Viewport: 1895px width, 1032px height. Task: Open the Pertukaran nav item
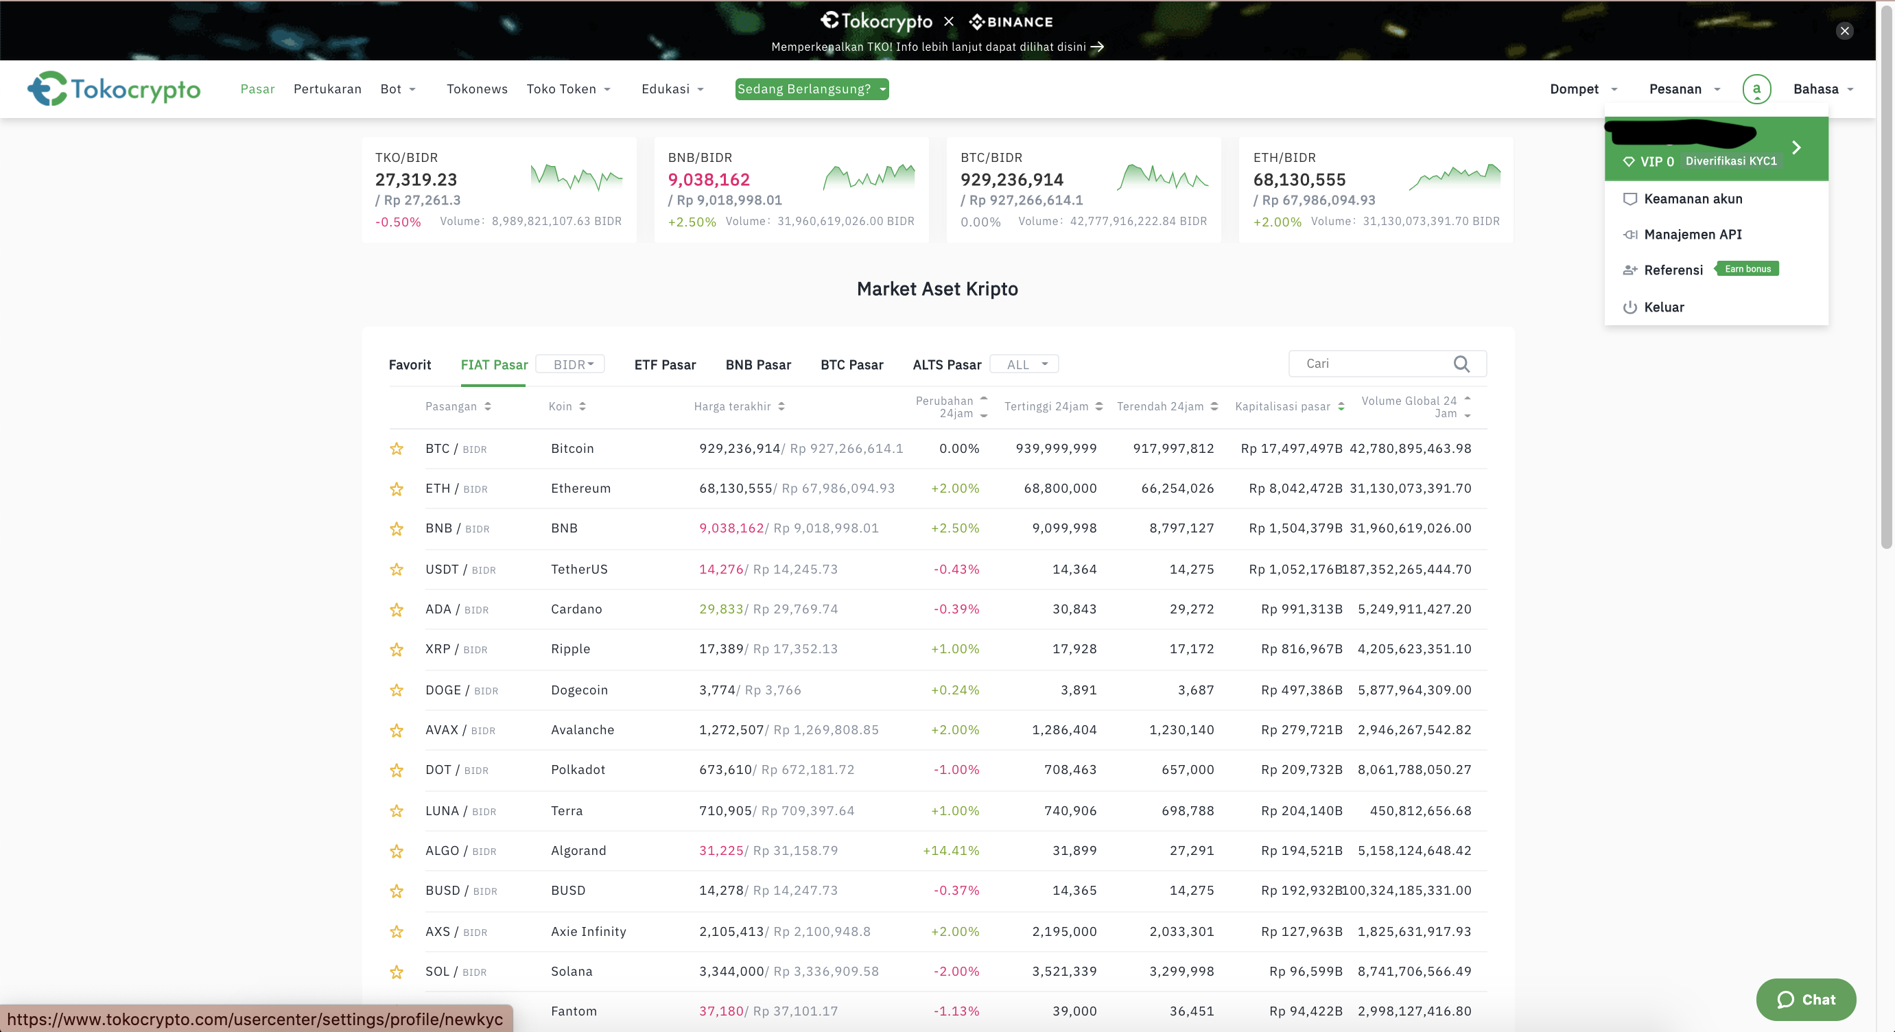327,89
